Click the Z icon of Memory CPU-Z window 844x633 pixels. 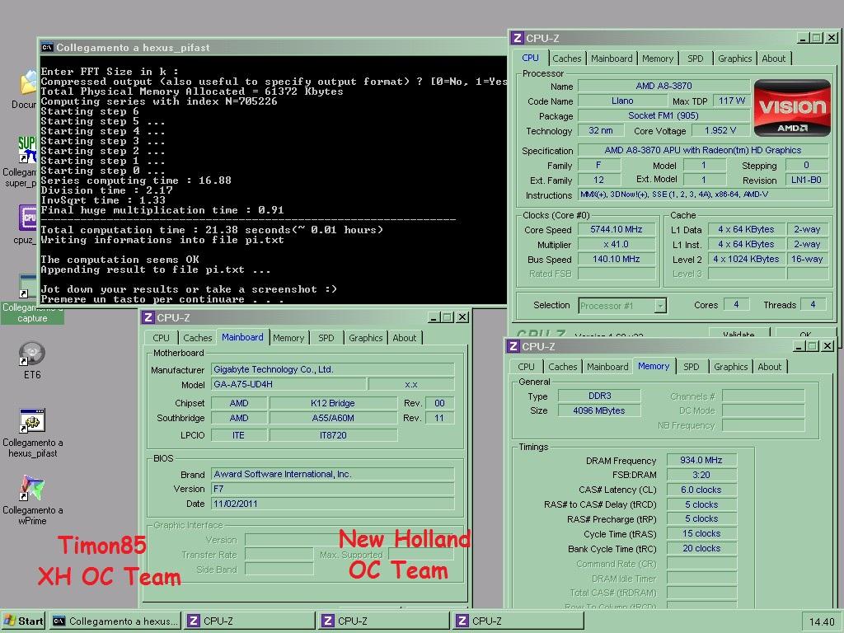point(513,346)
